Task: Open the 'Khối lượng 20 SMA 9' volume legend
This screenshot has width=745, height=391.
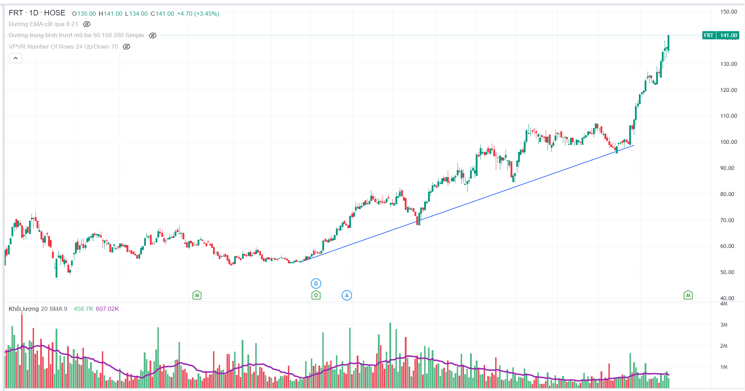Action: click(38, 309)
